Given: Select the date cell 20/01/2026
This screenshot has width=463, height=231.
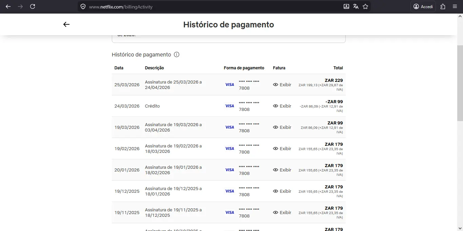Looking at the screenshot, I should [x=127, y=170].
